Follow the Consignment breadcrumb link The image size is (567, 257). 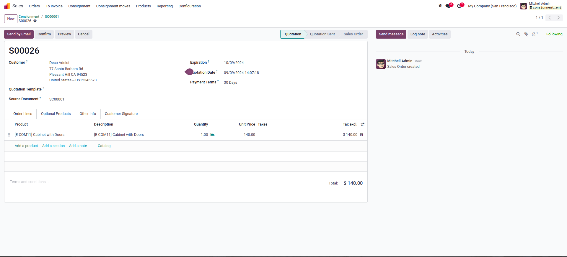pos(29,17)
